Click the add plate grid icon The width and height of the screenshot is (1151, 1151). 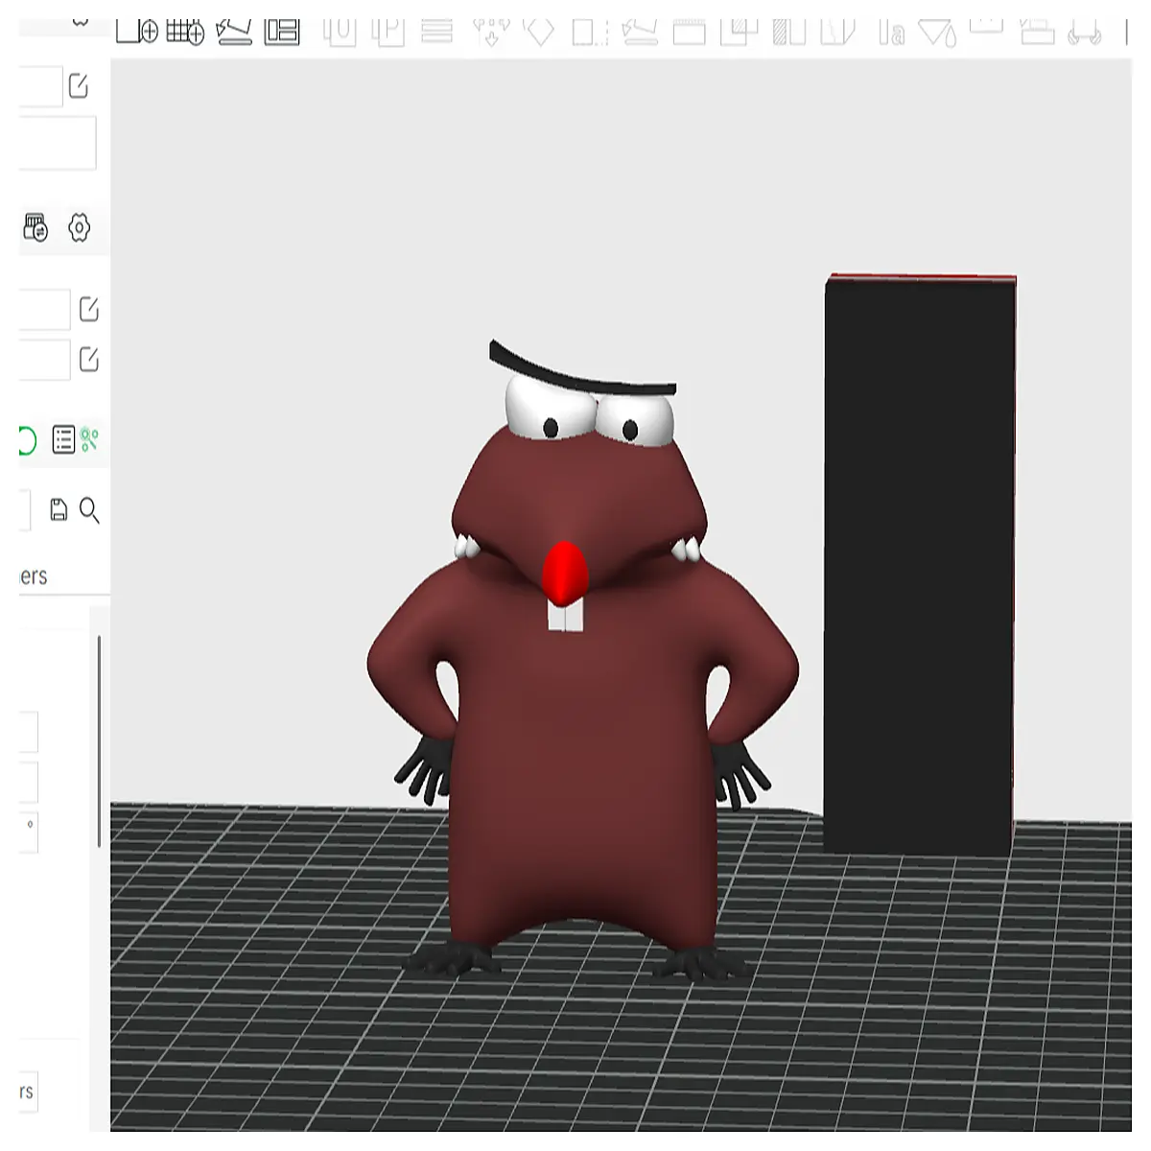pos(185,32)
